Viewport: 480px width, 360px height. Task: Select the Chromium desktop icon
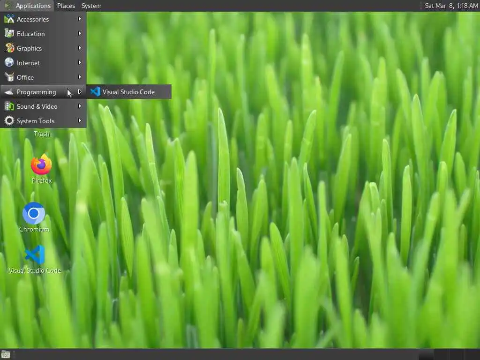point(34,213)
